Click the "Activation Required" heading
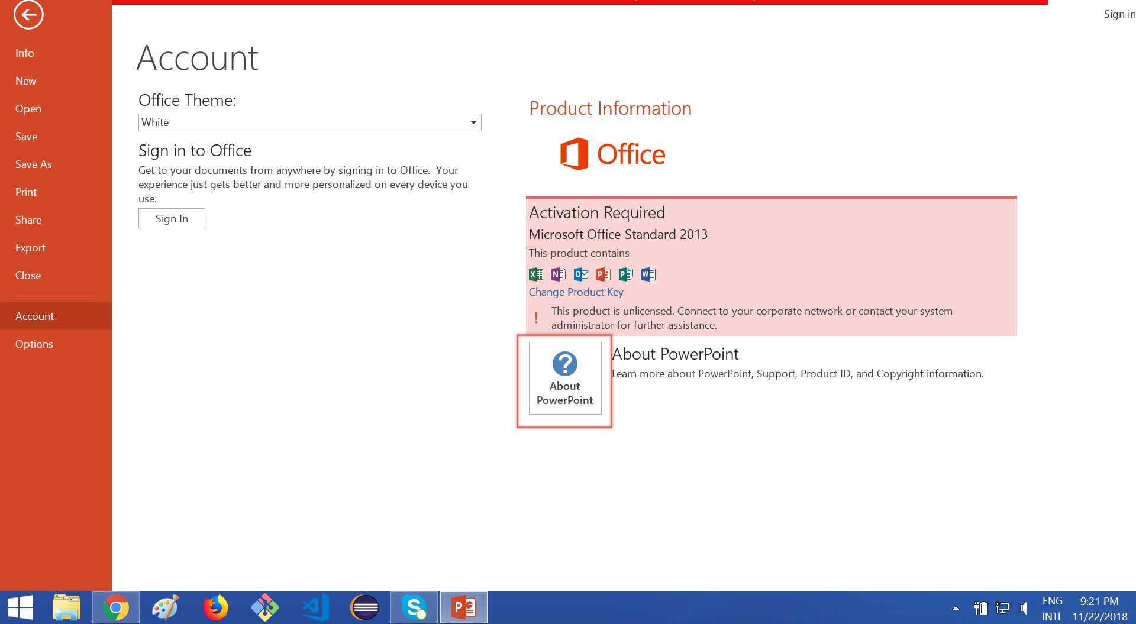The height and width of the screenshot is (624, 1136). [597, 213]
